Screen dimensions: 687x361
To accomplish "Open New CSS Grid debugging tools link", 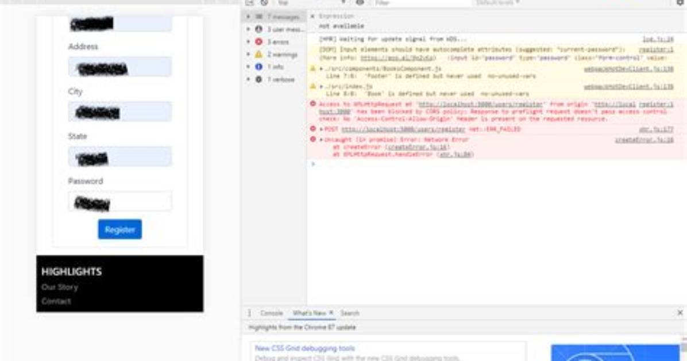I will 305,348.
